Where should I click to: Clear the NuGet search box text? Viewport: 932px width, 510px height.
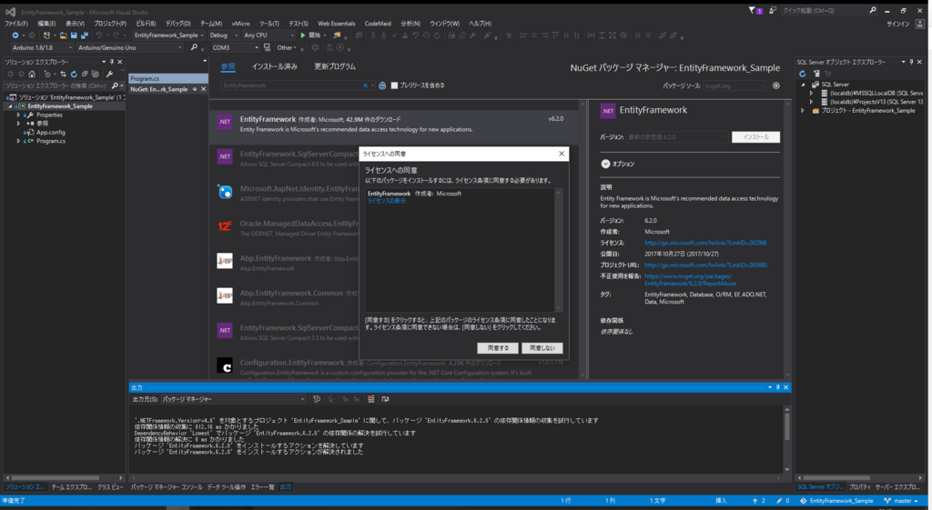tap(365, 85)
